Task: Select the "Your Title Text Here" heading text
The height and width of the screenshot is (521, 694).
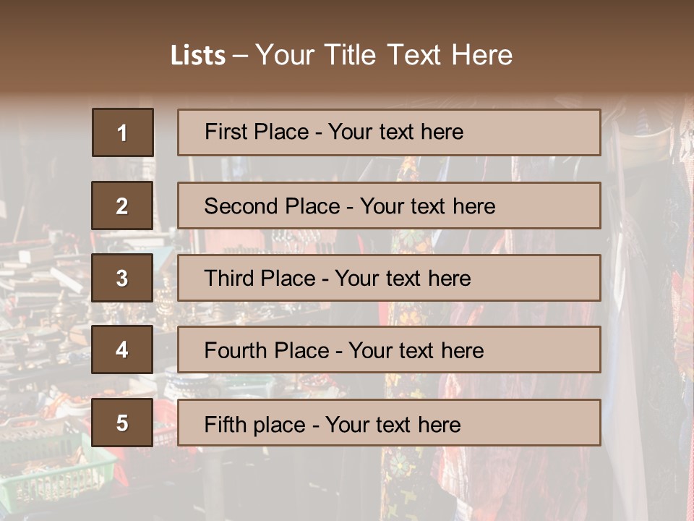Action: click(384, 55)
